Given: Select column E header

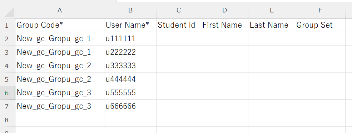Looking at the screenshot, I should point(272,10).
